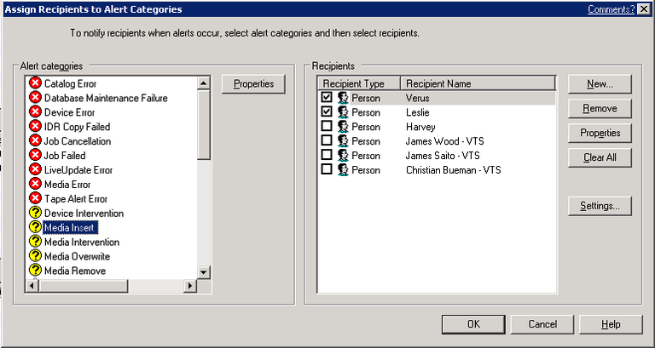Click the red icon next to Job Failed
Image resolution: width=655 pixels, height=348 pixels.
[x=35, y=156]
